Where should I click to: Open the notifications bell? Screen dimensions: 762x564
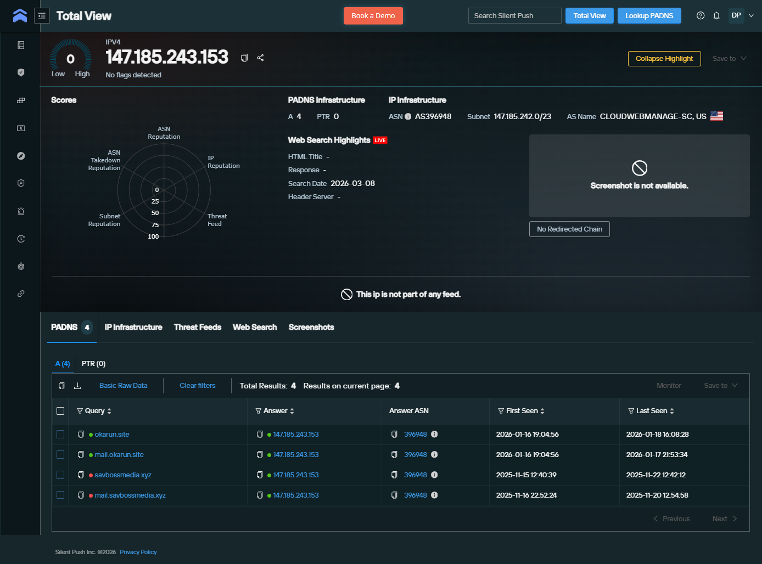tap(716, 15)
